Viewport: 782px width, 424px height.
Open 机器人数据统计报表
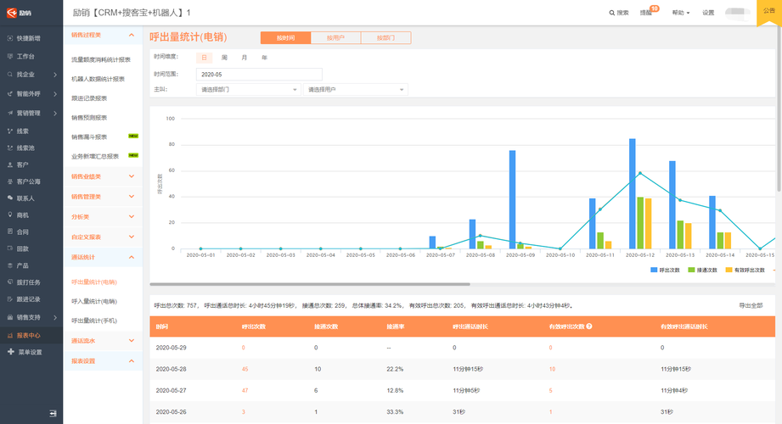point(98,79)
